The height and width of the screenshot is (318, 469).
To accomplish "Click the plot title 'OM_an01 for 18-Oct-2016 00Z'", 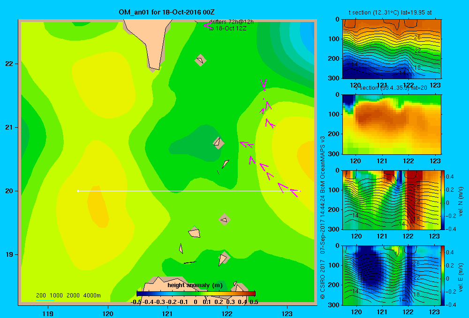I will click(x=166, y=12).
